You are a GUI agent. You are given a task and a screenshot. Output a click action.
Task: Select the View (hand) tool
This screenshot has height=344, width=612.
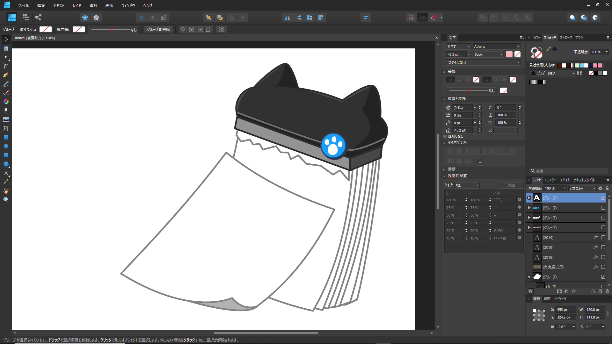pos(6,191)
